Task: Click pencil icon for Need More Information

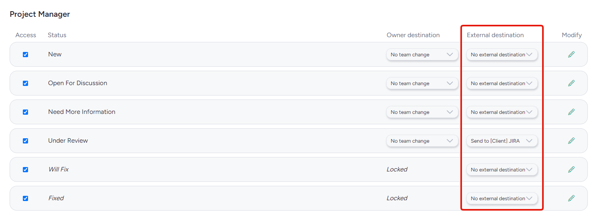Action: (x=571, y=112)
